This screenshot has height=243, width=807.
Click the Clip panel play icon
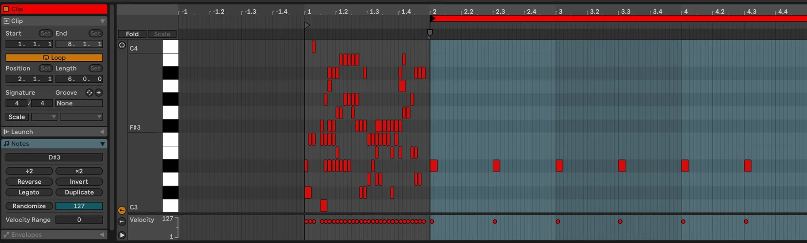point(6,21)
